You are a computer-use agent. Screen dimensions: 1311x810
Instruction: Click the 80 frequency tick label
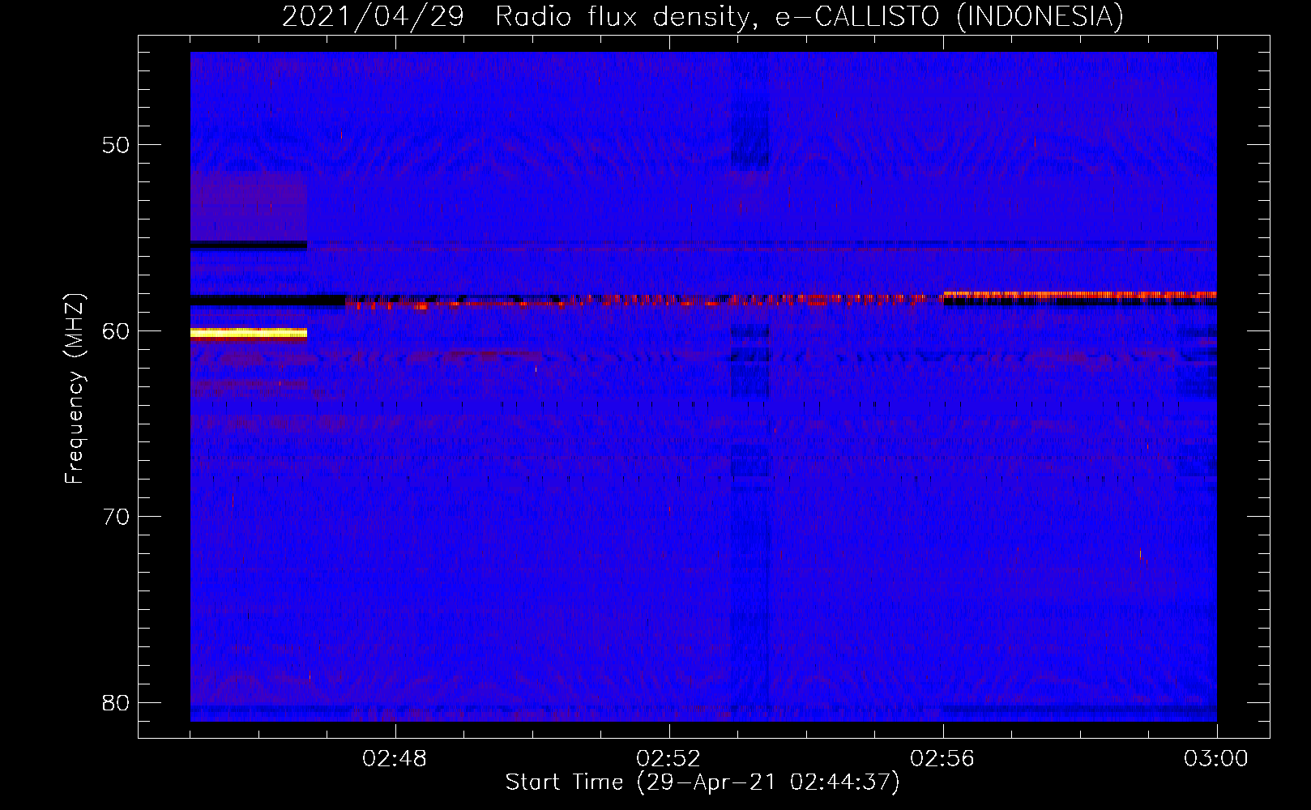(116, 702)
